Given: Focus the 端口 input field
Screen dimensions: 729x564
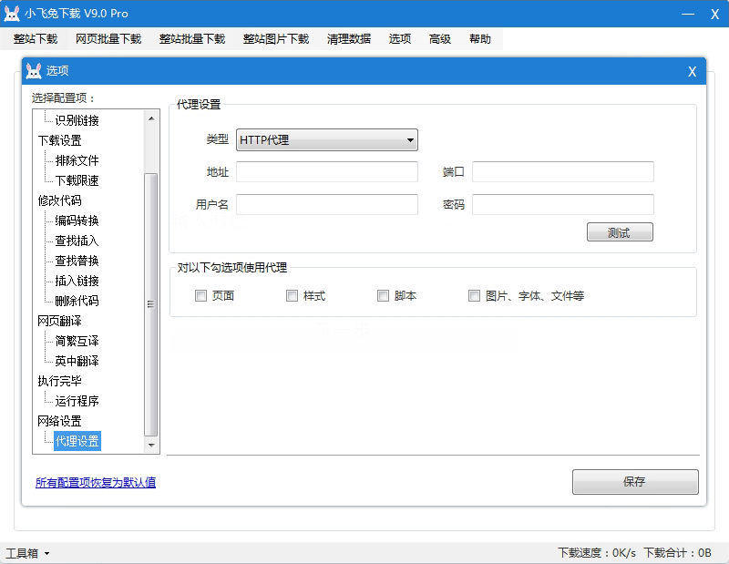Looking at the screenshot, I should coord(562,172).
